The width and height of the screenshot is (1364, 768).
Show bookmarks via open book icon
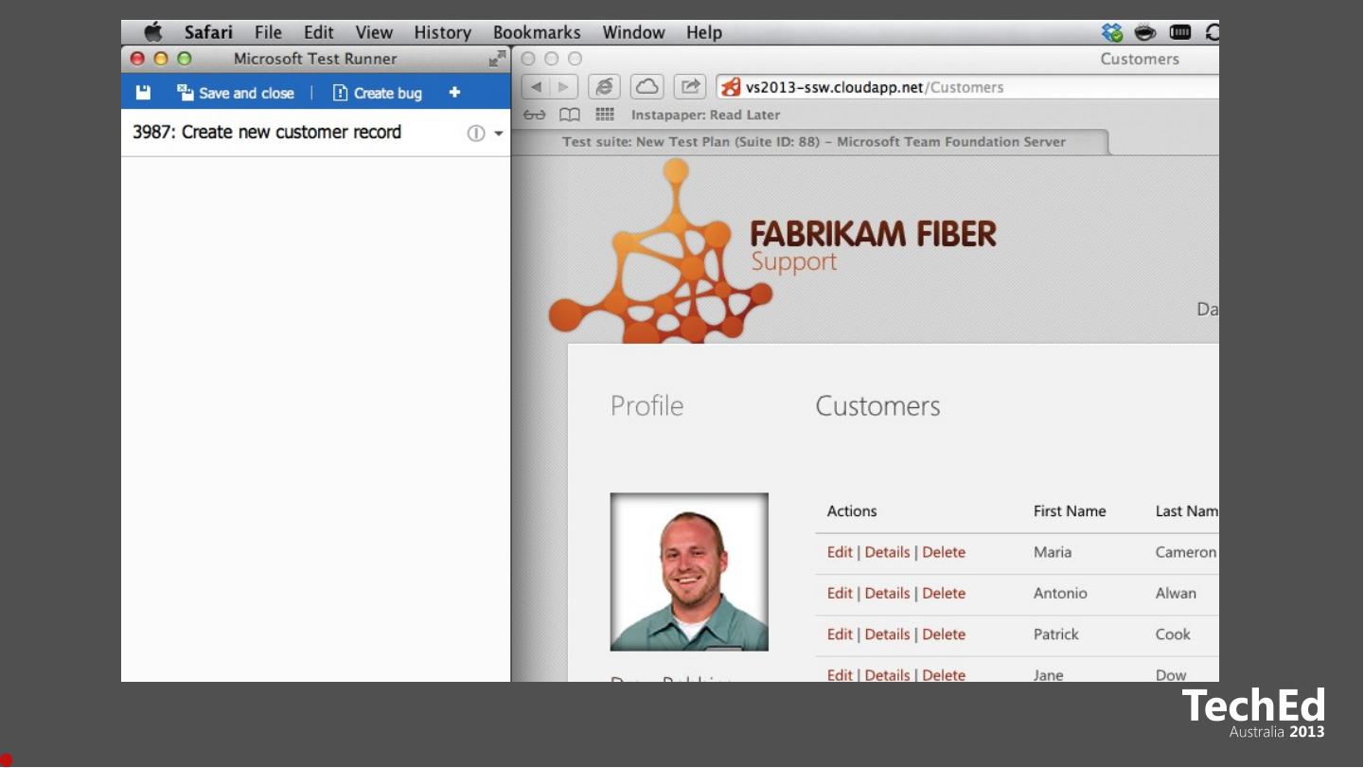(570, 115)
